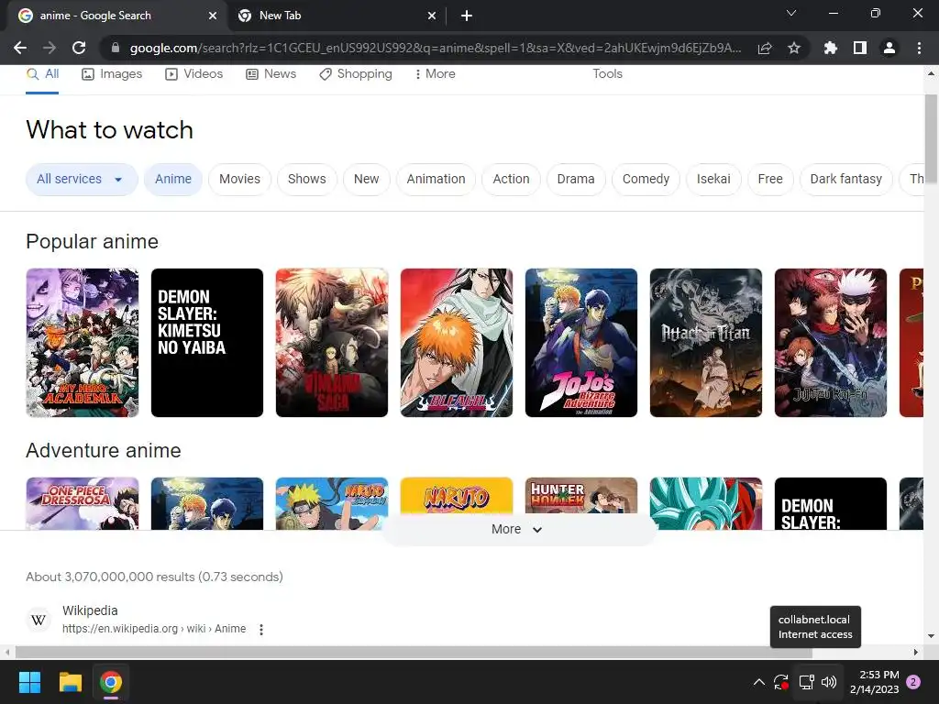This screenshot has width=939, height=704.
Task: Open Chrome's three-dot menu
Action: coord(919,48)
